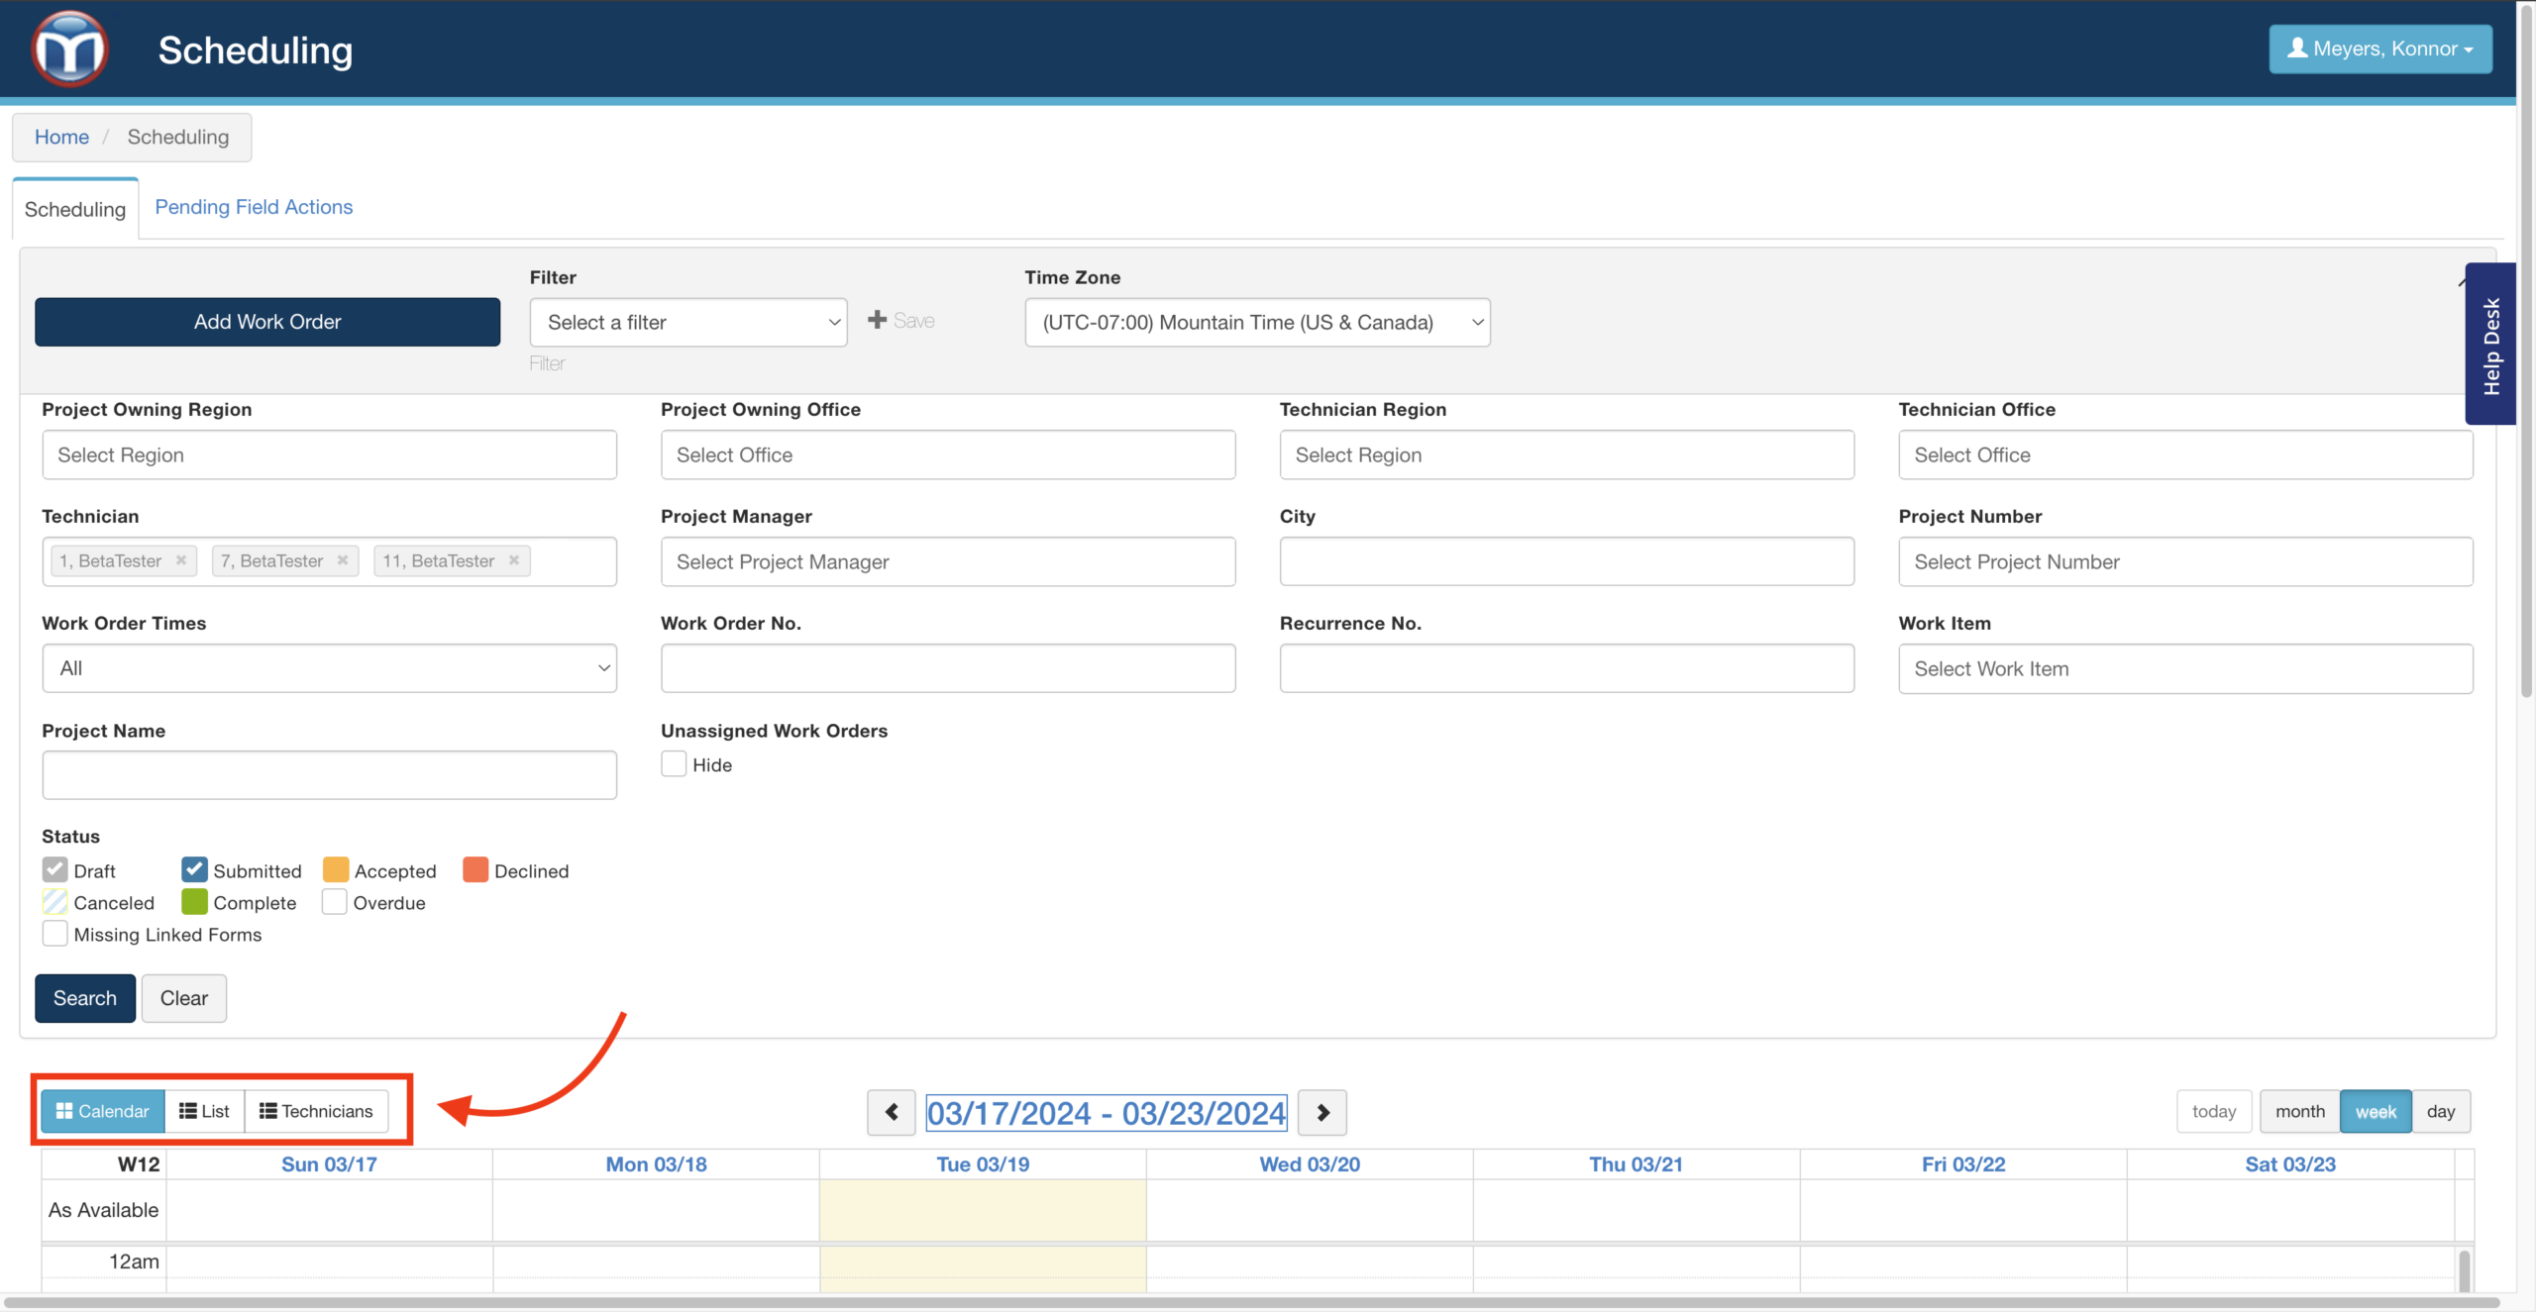The image size is (2536, 1312).
Task: Enable the Missing Linked Forms checkbox
Action: point(55,934)
